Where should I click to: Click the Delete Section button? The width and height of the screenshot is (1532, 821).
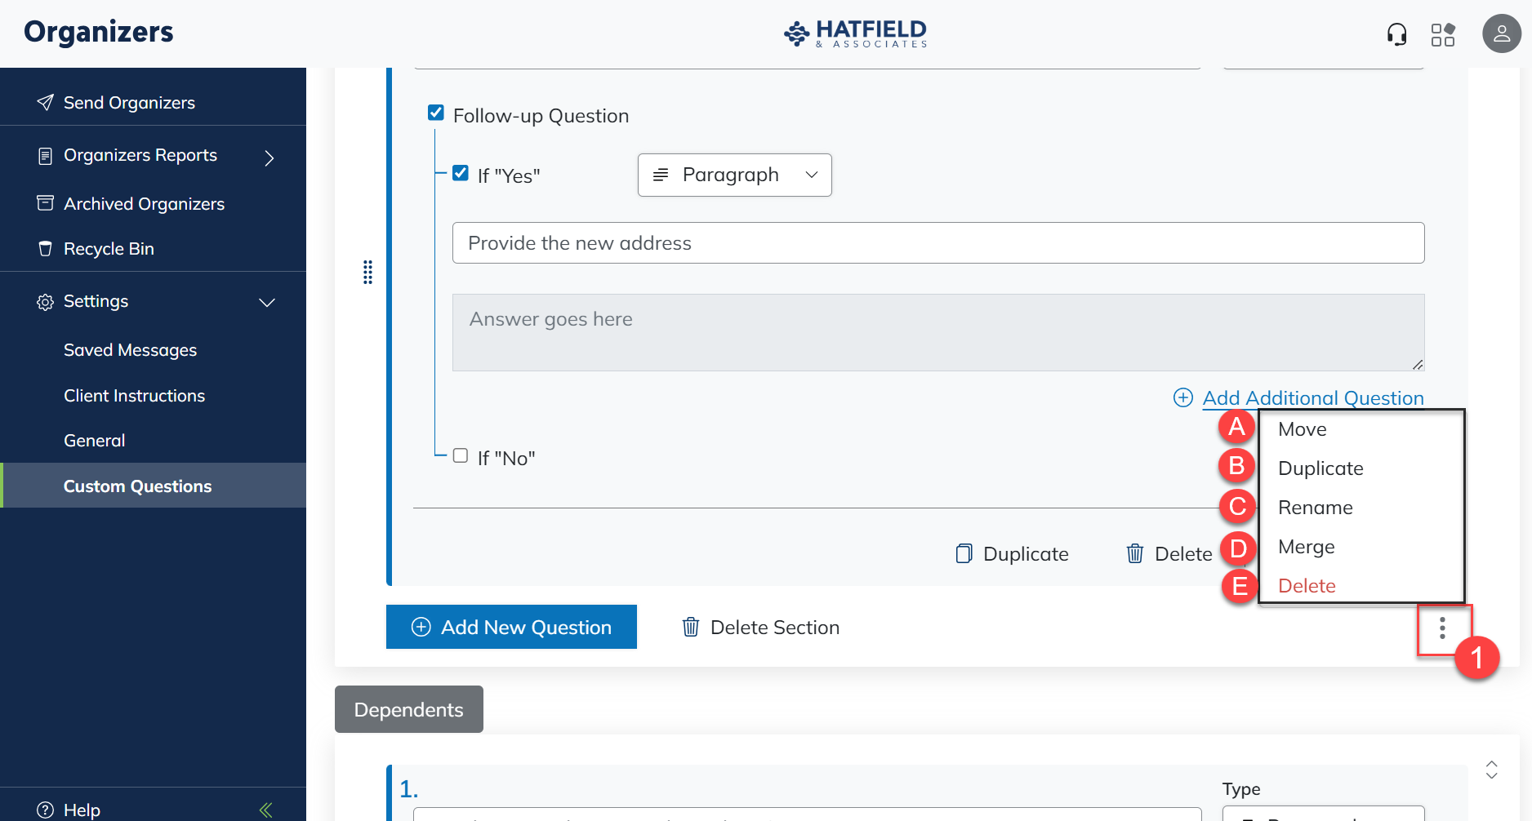761,628
